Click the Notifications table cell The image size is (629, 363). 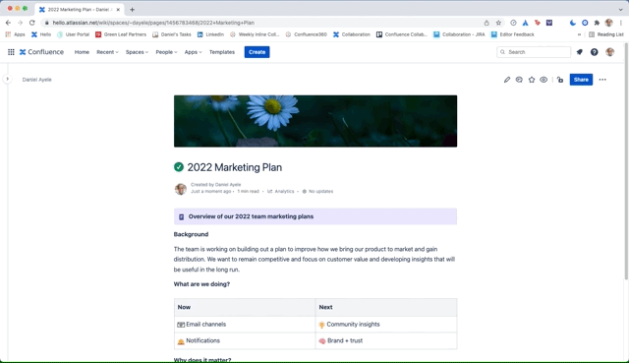[245, 341]
